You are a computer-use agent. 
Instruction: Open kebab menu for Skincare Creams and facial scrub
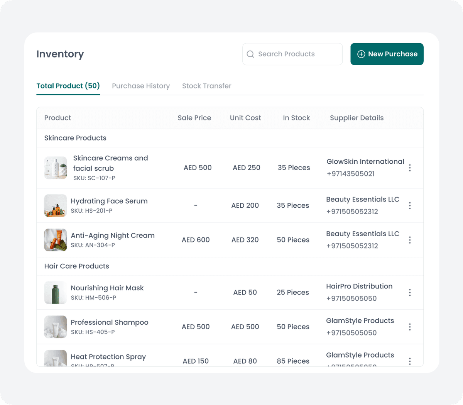pos(410,168)
